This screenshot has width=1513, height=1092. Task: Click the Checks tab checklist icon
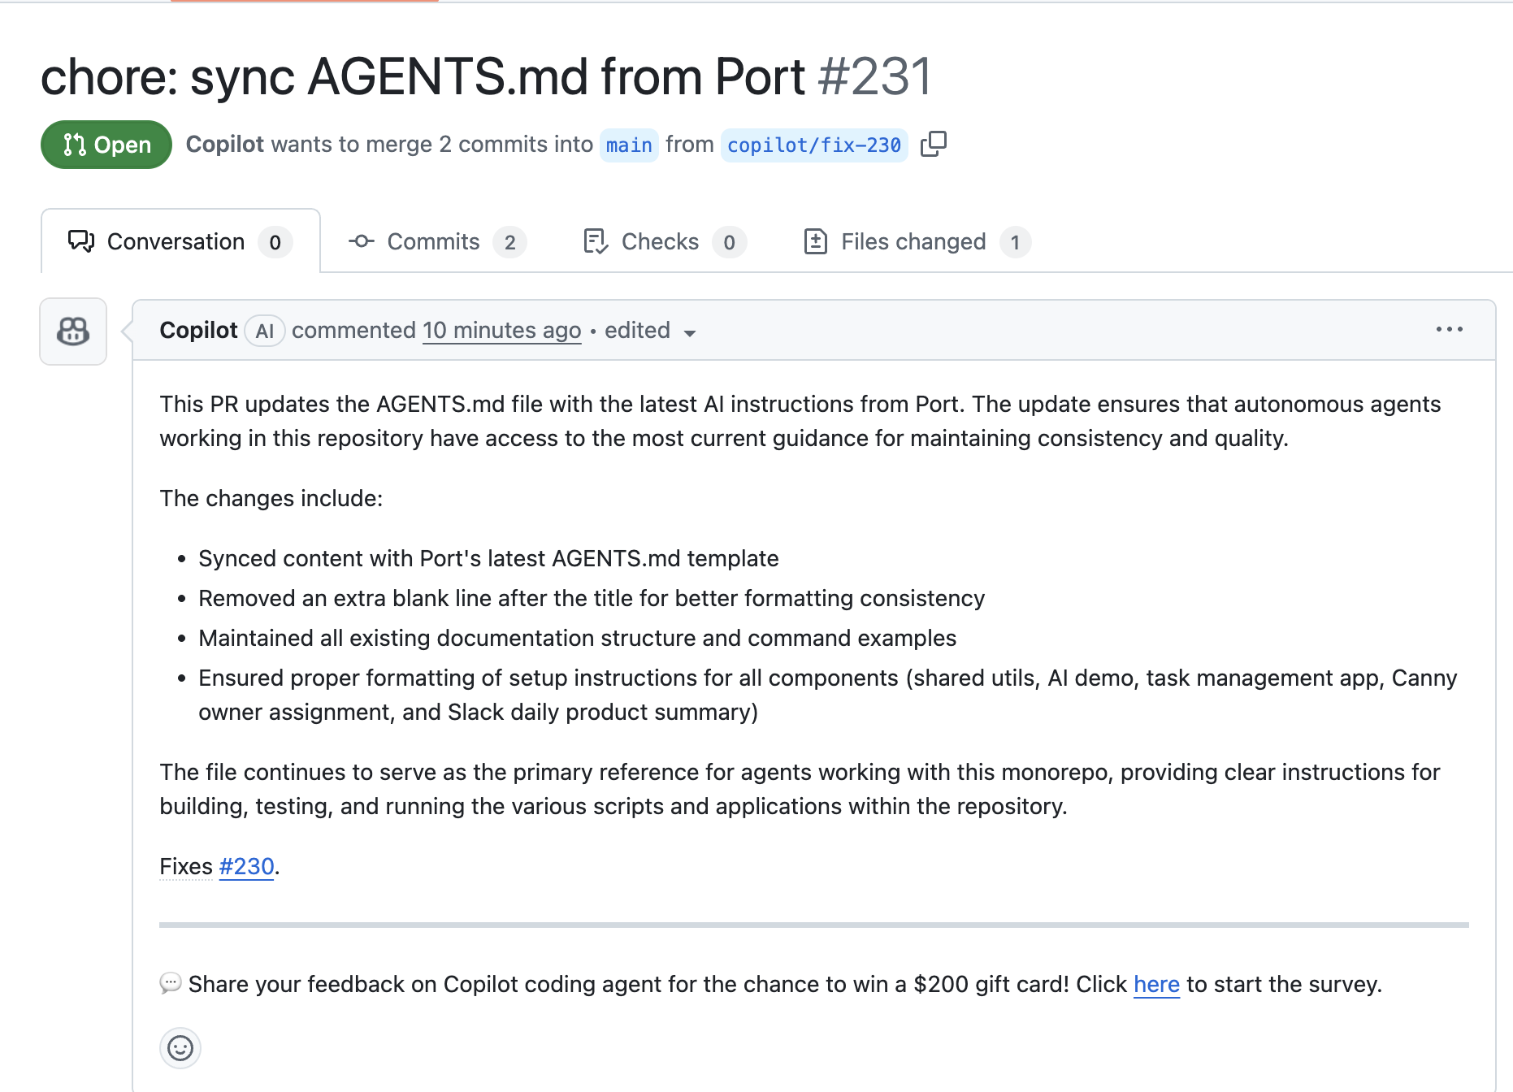(596, 241)
